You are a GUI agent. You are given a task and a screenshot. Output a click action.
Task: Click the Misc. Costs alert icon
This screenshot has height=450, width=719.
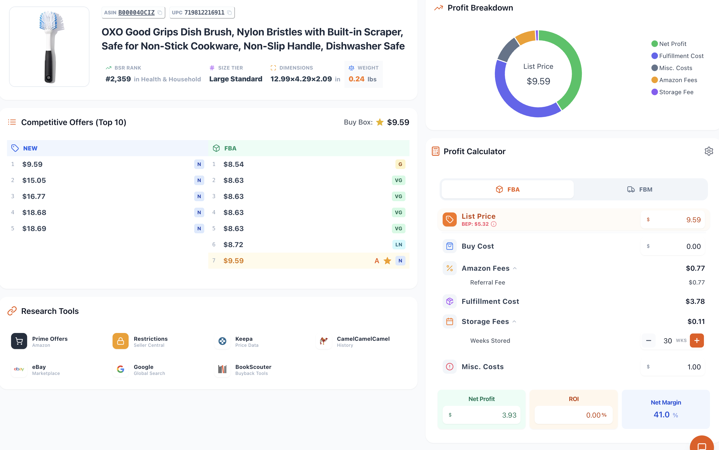click(x=449, y=367)
